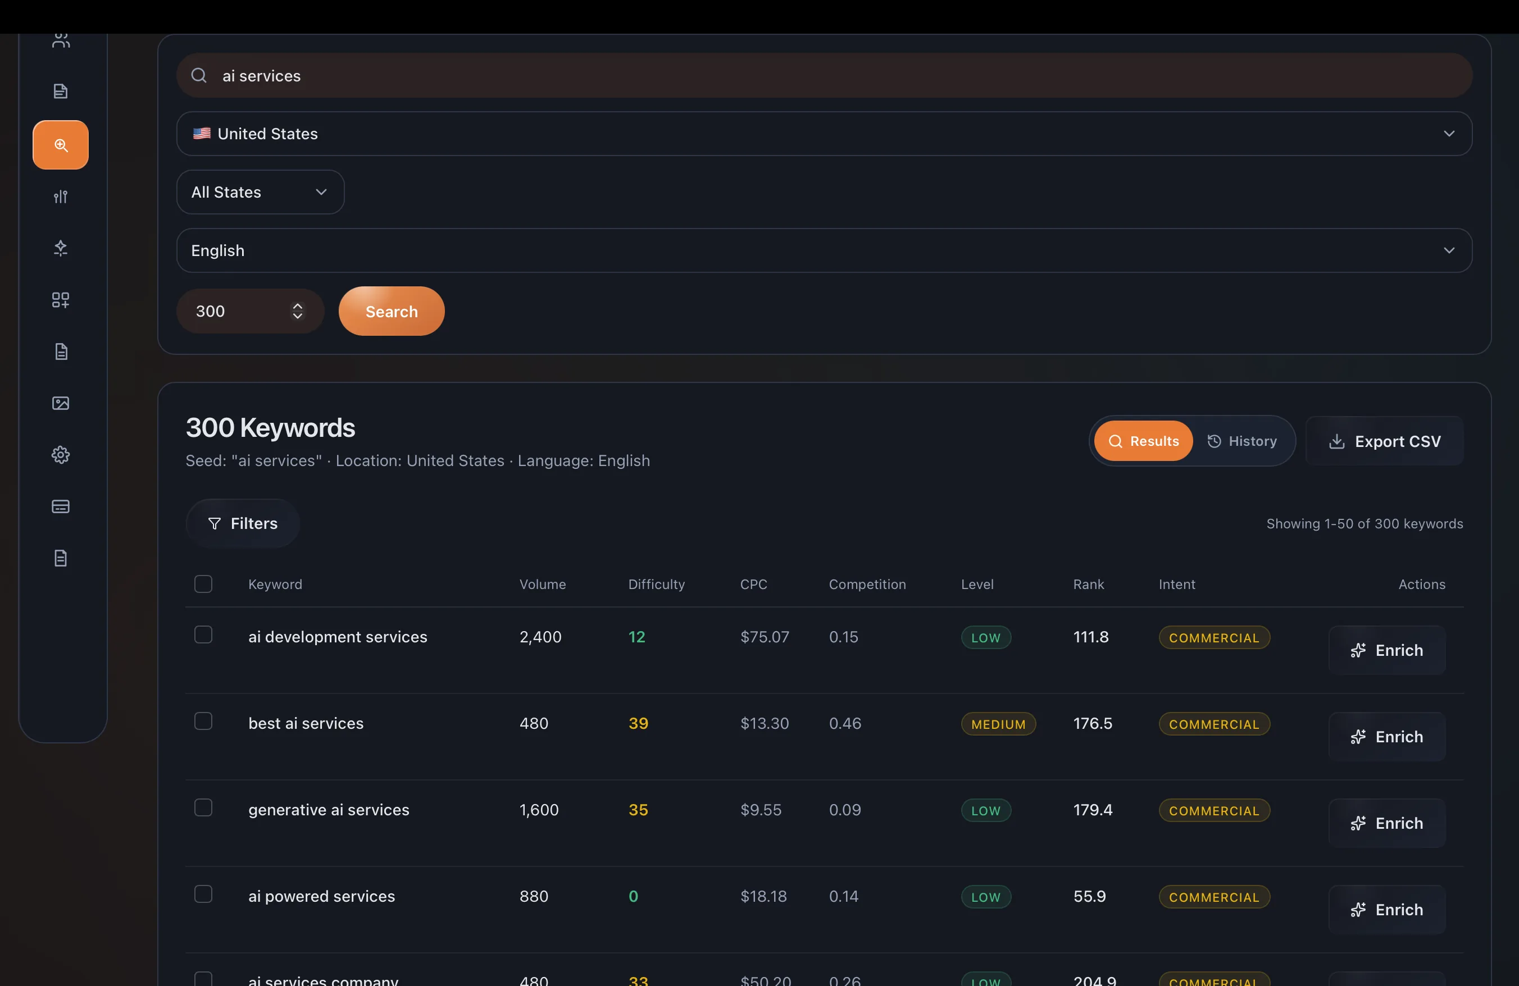Sort by the Volume column header
This screenshot has width=1519, height=986.
[x=543, y=584]
